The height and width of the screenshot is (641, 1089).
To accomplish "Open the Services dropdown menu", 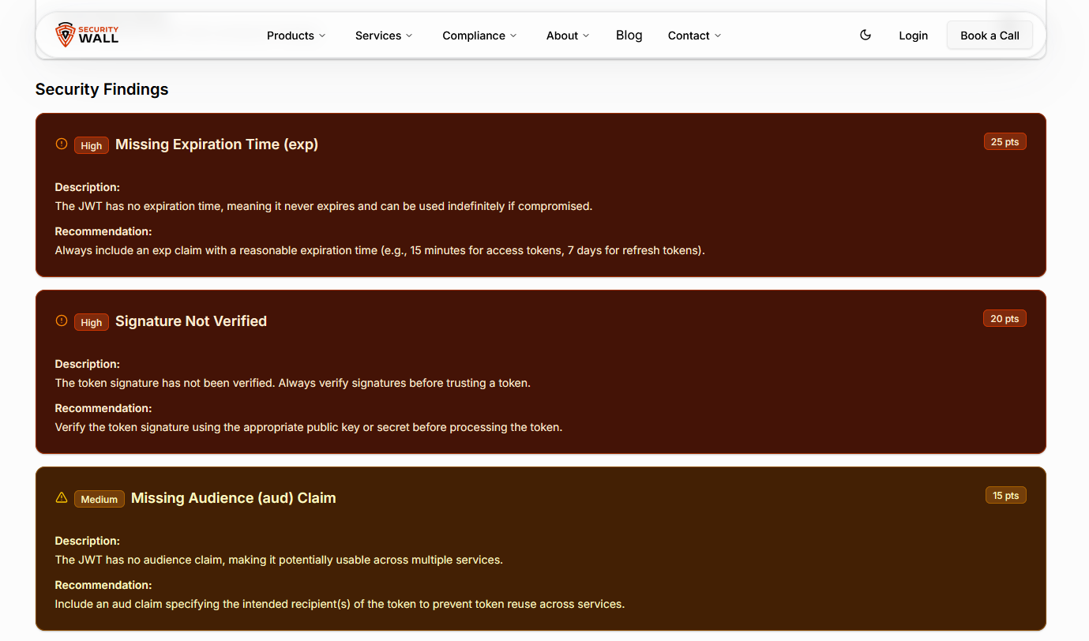I will pyautogui.click(x=384, y=36).
